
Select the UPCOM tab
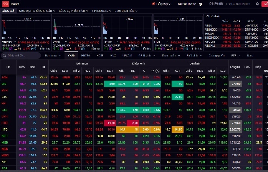tap(126, 55)
